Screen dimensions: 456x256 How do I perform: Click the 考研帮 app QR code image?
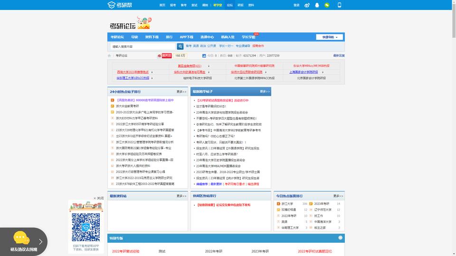click(86, 227)
